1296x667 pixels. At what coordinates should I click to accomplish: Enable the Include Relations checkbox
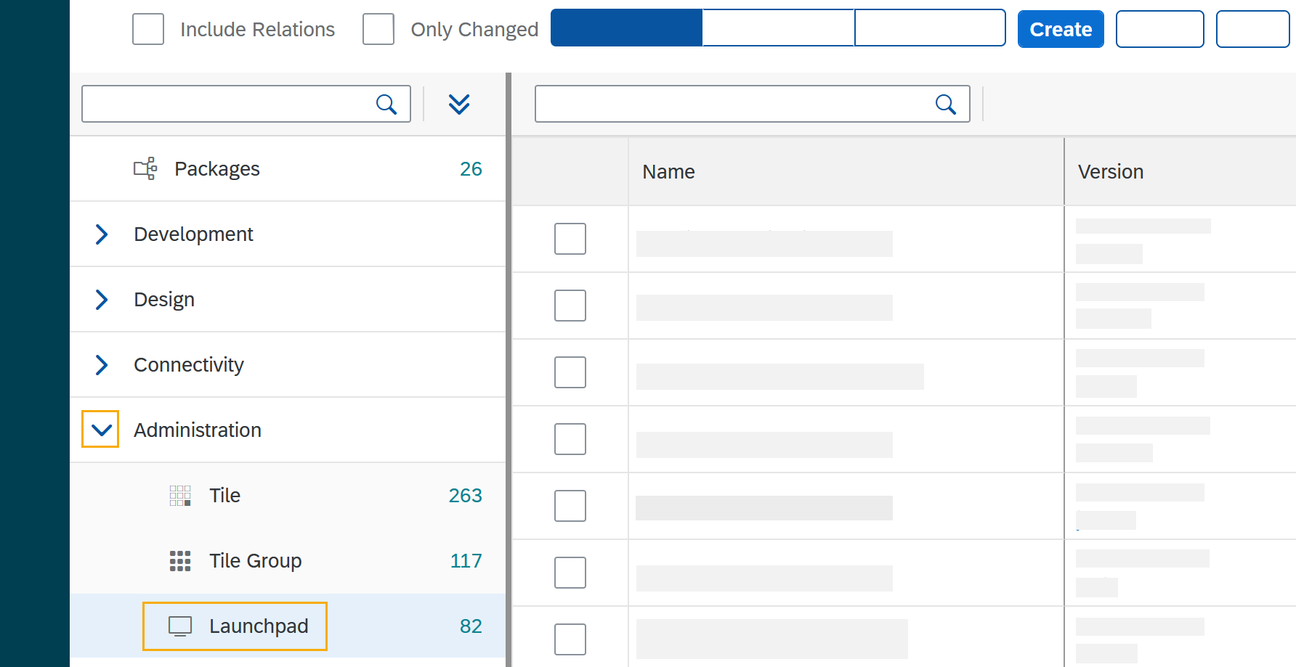coord(148,29)
